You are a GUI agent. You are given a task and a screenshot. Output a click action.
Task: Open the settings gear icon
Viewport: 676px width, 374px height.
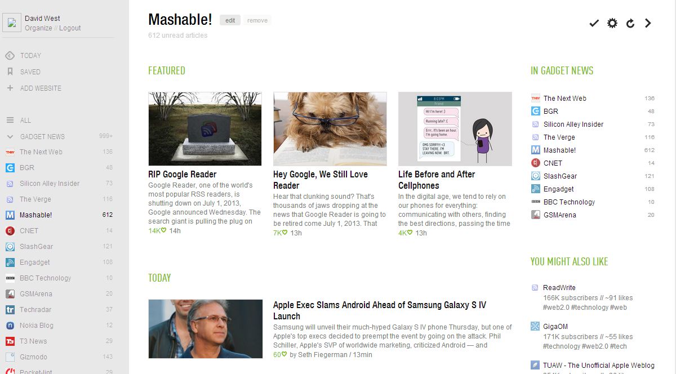612,23
